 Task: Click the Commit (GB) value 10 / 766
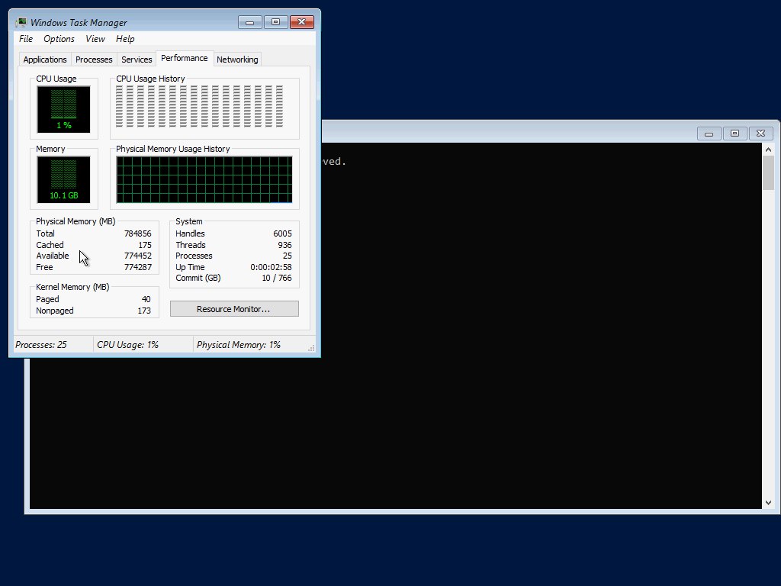277,278
